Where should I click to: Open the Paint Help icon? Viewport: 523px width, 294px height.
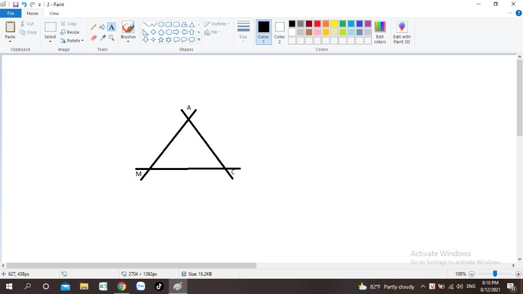519,13
